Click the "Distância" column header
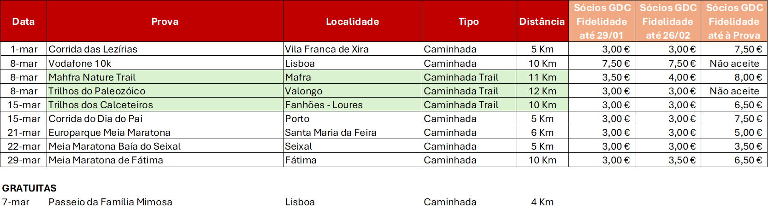This screenshot has height=209, width=768. point(542,22)
